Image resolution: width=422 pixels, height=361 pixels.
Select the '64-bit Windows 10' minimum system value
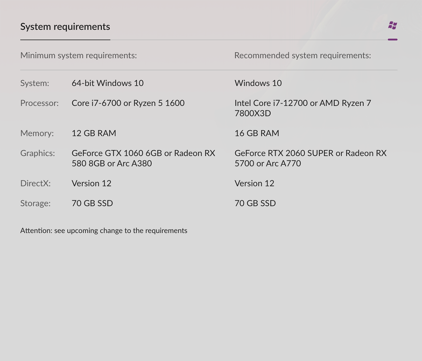pos(108,83)
